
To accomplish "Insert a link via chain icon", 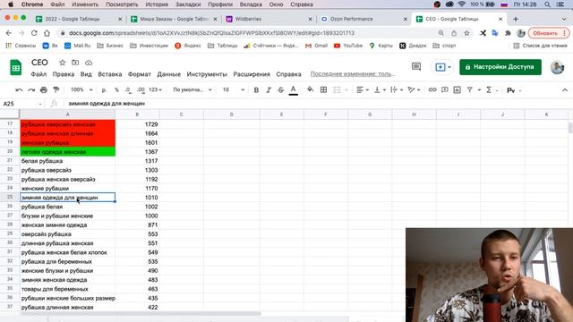I will tap(432, 89).
